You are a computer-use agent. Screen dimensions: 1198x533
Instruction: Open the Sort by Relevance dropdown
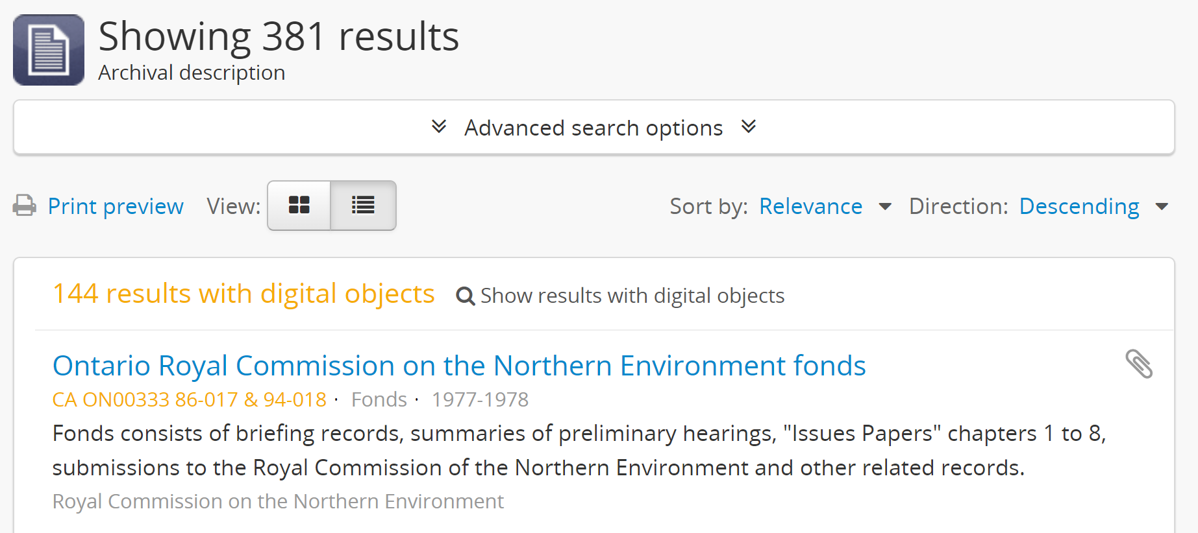pyautogui.click(x=810, y=206)
